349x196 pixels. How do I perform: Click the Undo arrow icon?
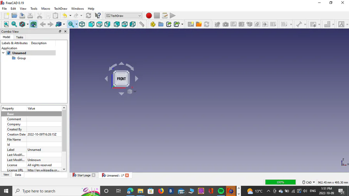pyautogui.click(x=65, y=15)
